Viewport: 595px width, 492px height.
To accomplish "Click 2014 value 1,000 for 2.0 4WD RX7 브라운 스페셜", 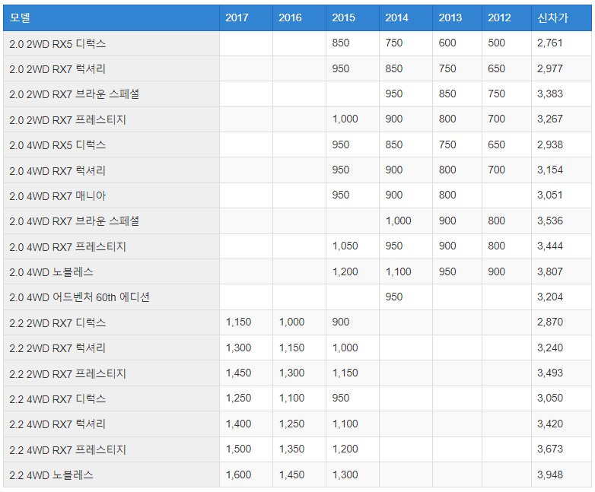I will tap(399, 221).
